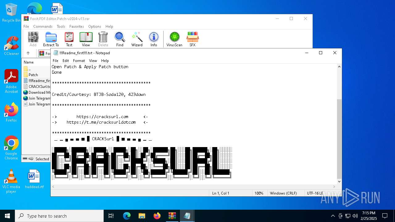
Task: Open Google Chrome desktop shortcut
Action: click(x=11, y=148)
